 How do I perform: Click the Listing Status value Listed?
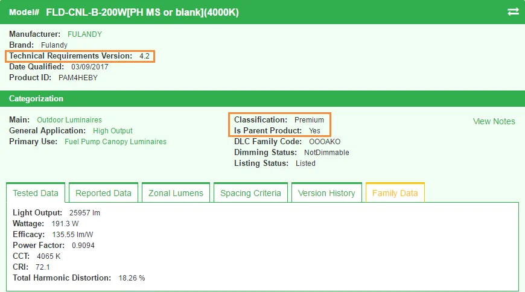(305, 163)
